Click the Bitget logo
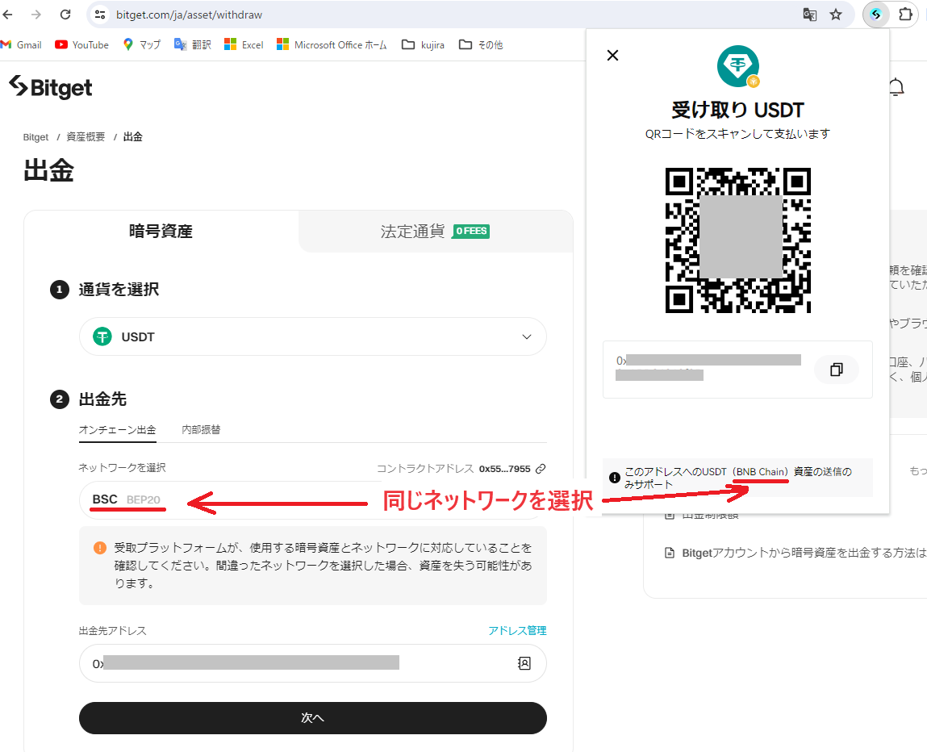The width and height of the screenshot is (927, 752). pos(50,87)
